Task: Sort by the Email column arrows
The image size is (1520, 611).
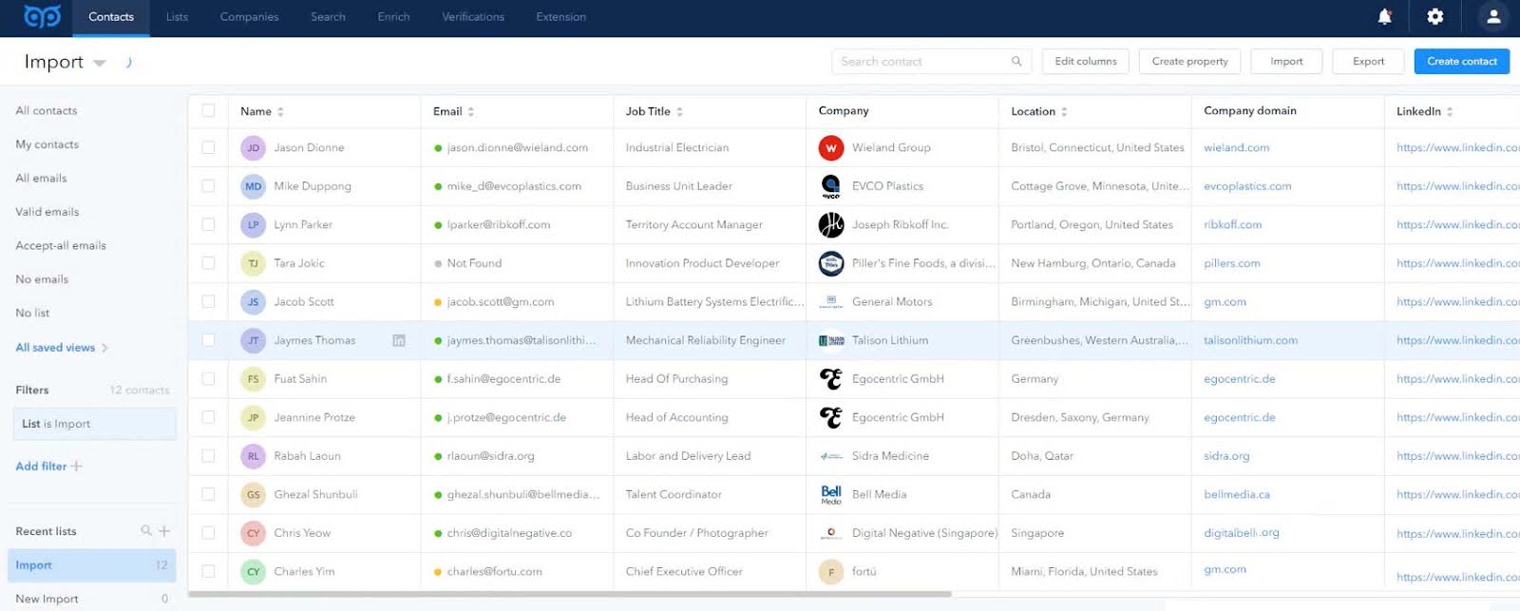Action: (x=471, y=112)
